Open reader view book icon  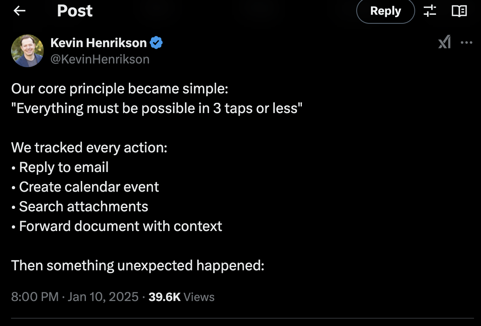click(x=459, y=11)
